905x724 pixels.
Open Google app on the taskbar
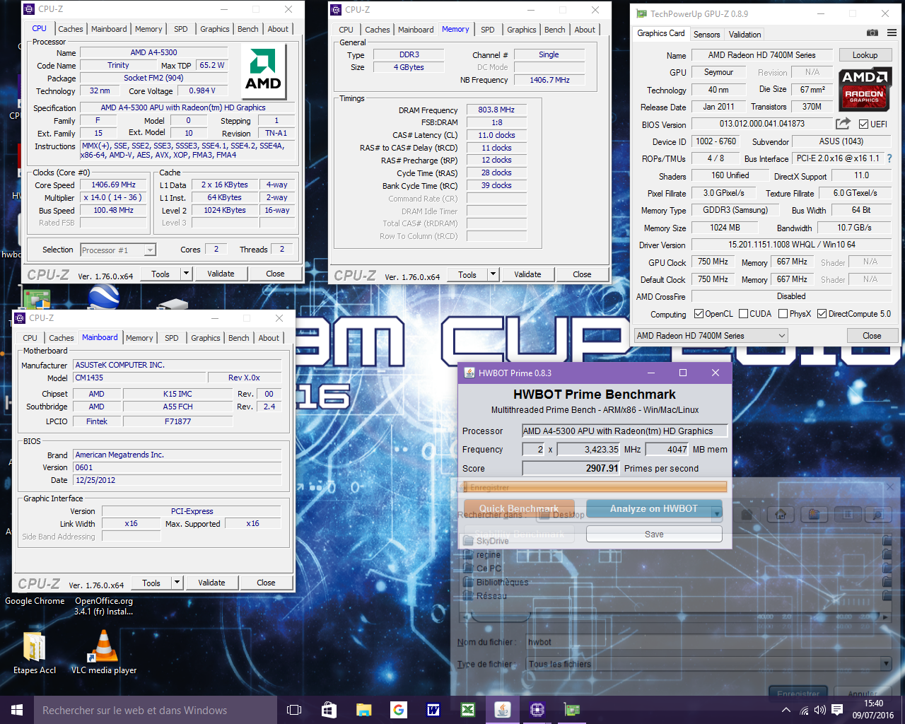click(398, 710)
